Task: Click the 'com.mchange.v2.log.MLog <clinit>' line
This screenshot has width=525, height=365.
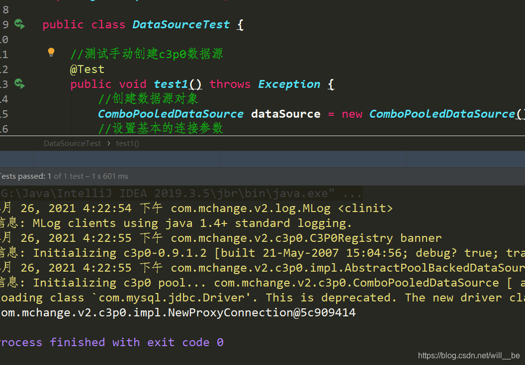Action: 196,209
